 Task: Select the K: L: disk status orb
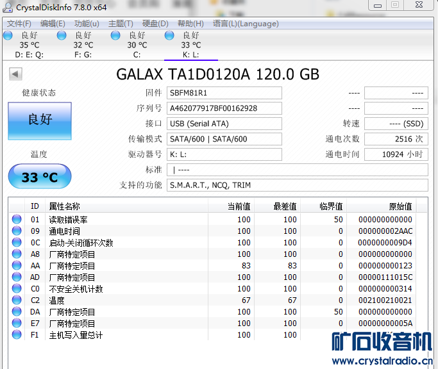(169, 36)
